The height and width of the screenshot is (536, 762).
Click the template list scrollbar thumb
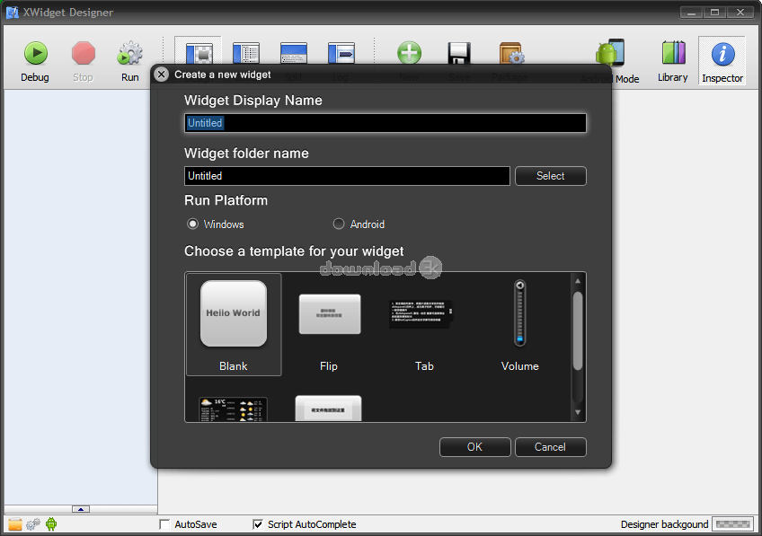578,330
